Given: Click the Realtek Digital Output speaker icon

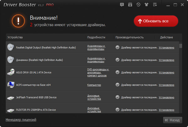Looking at the screenshot, I should (x=10, y=47).
